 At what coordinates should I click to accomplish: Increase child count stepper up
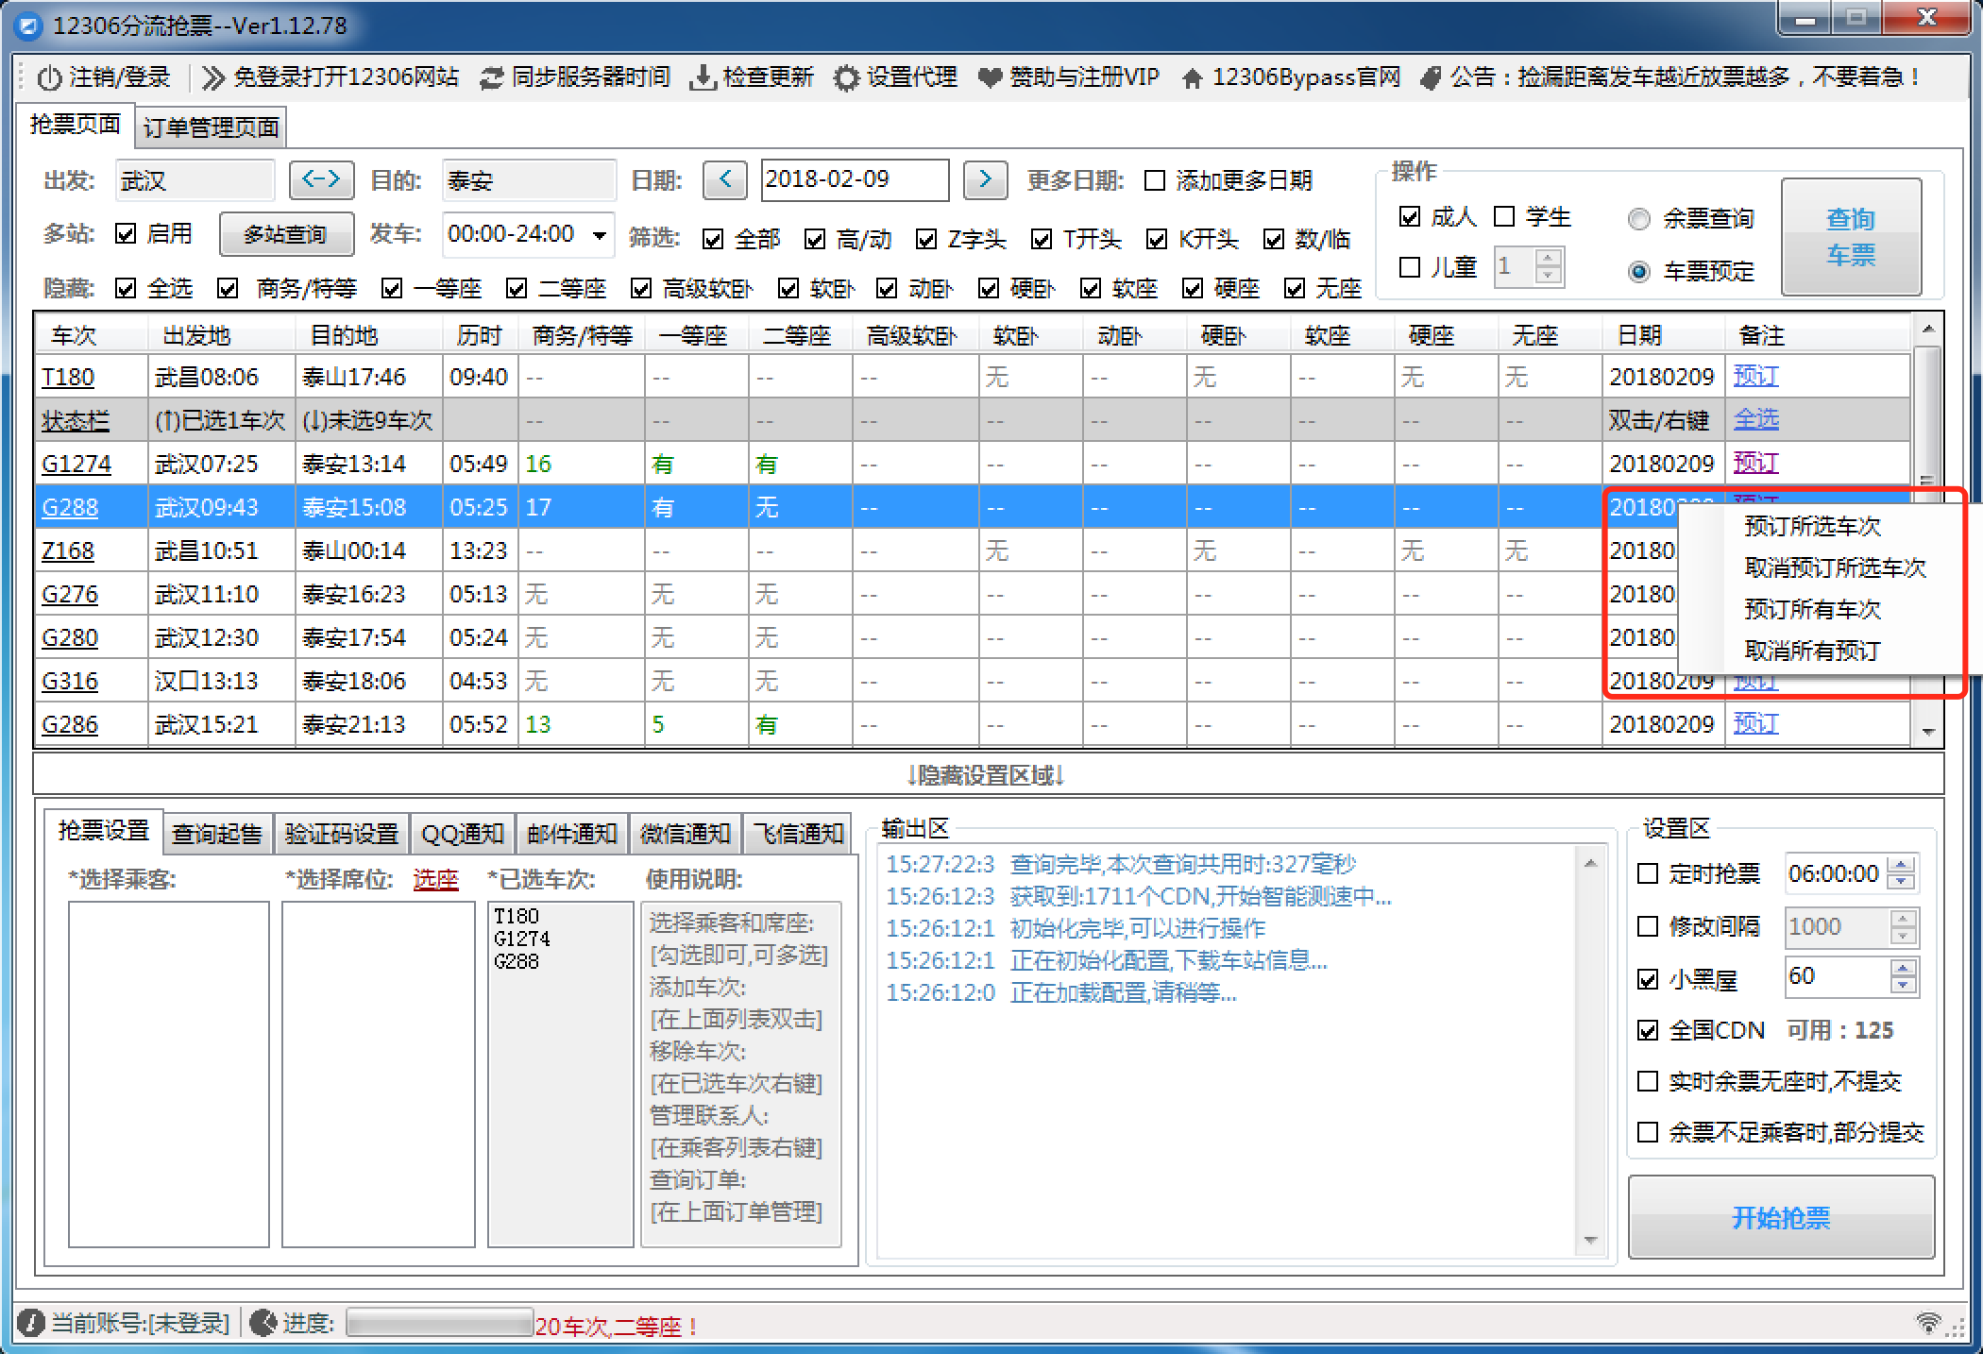point(1547,258)
